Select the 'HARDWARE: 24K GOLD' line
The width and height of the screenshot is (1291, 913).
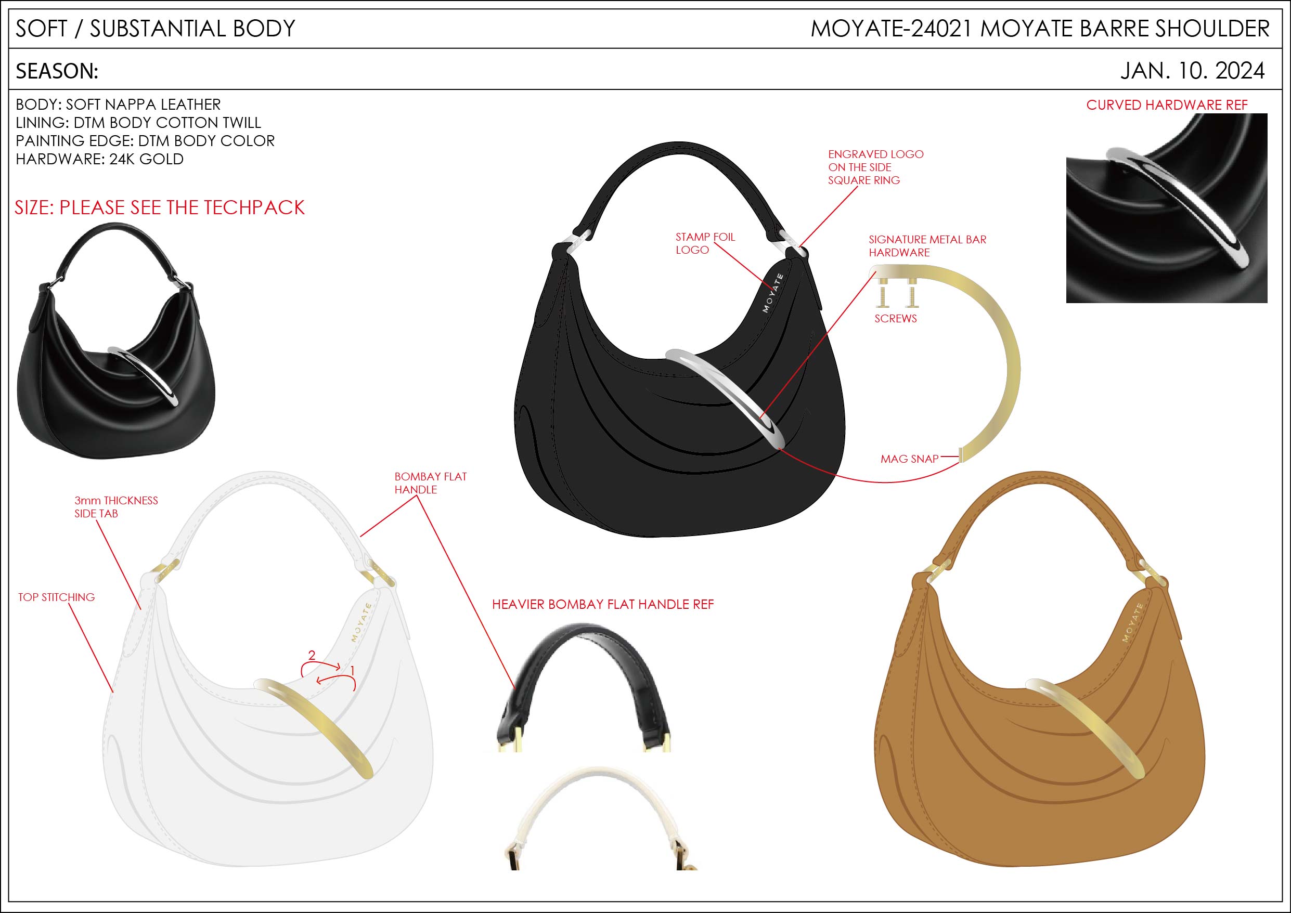point(99,159)
